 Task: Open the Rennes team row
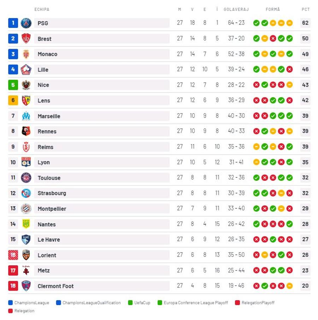pos(159,131)
